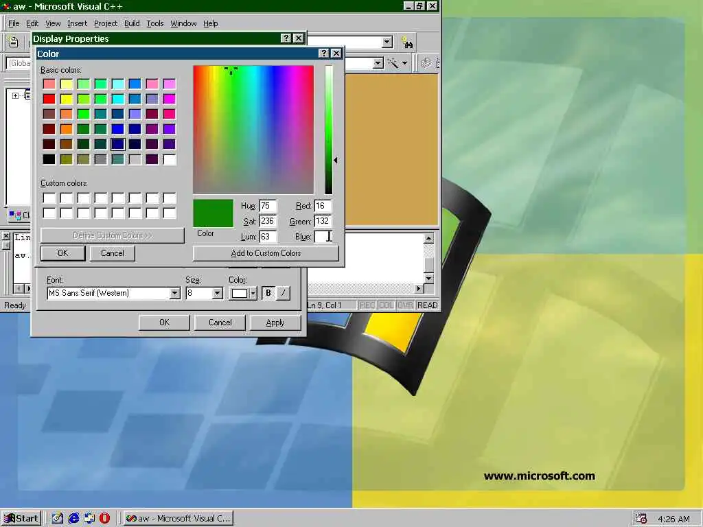Screen dimensions: 703x527
Task: Click the Outlook Express Quick Launch icon
Action: click(x=89, y=519)
